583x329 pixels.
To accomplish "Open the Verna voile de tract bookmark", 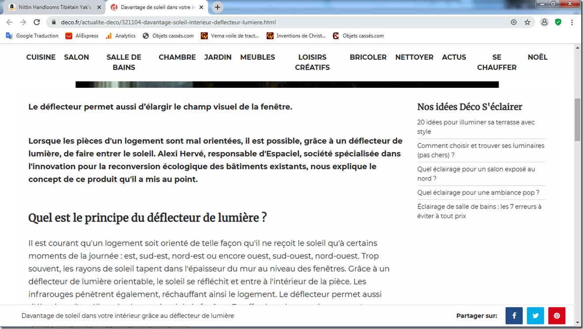I will (230, 36).
